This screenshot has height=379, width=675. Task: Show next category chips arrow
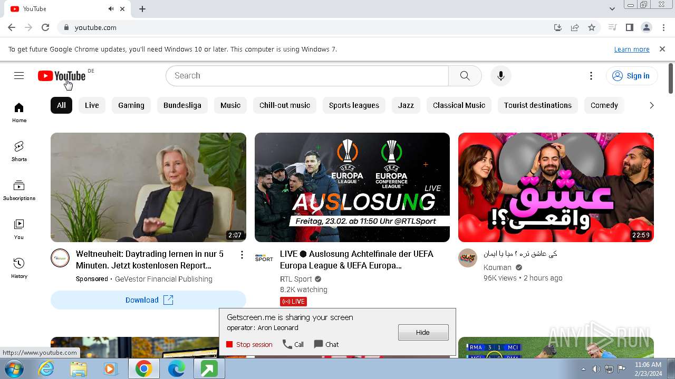651,105
